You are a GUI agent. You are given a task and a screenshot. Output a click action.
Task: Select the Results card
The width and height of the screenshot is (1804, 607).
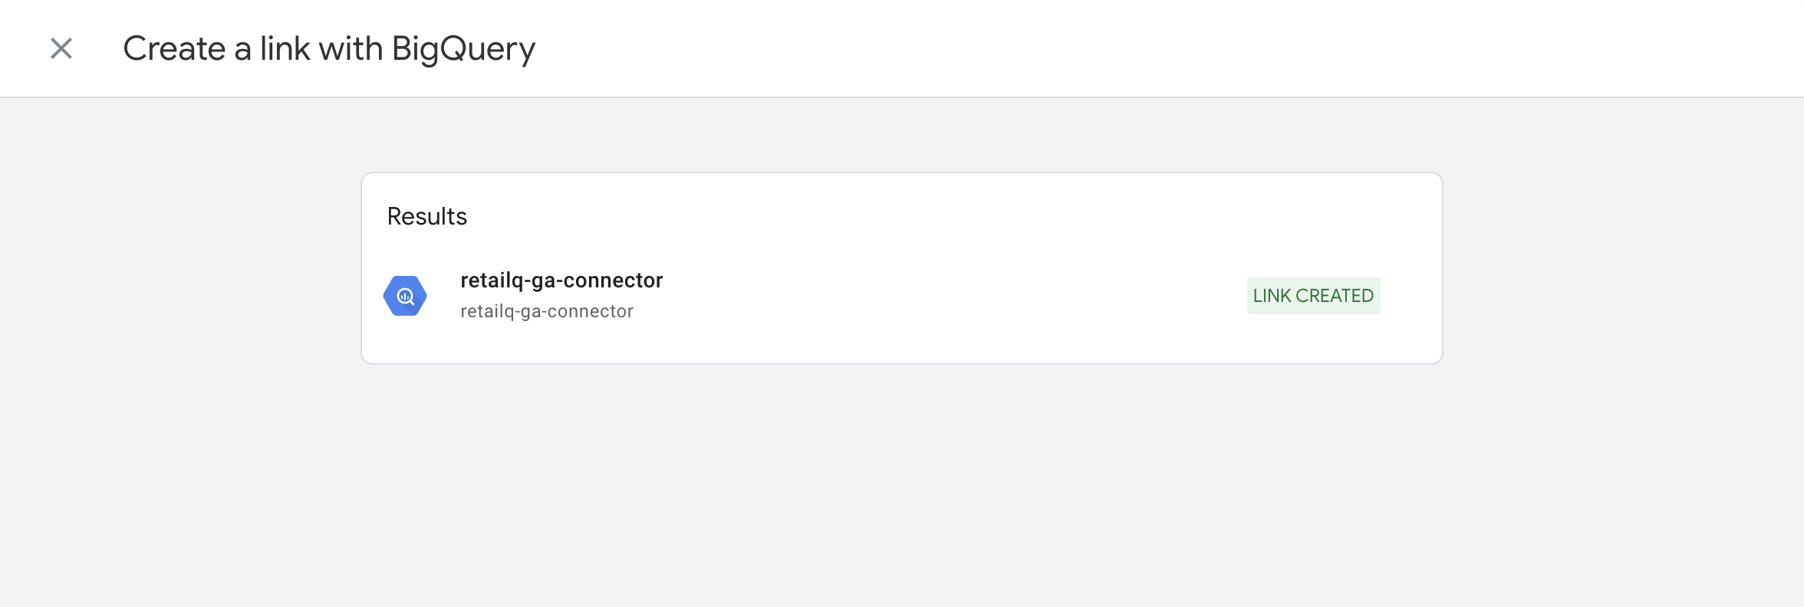902,268
